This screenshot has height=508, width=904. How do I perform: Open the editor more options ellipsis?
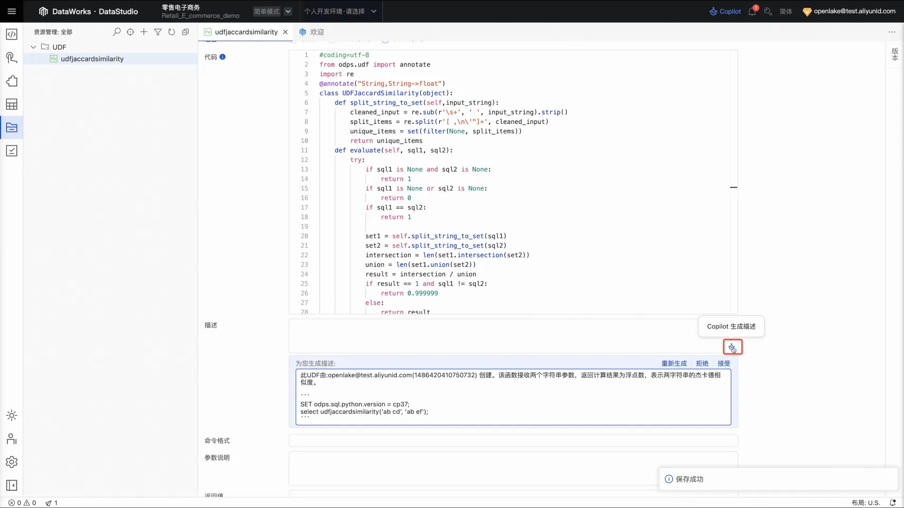coord(892,32)
